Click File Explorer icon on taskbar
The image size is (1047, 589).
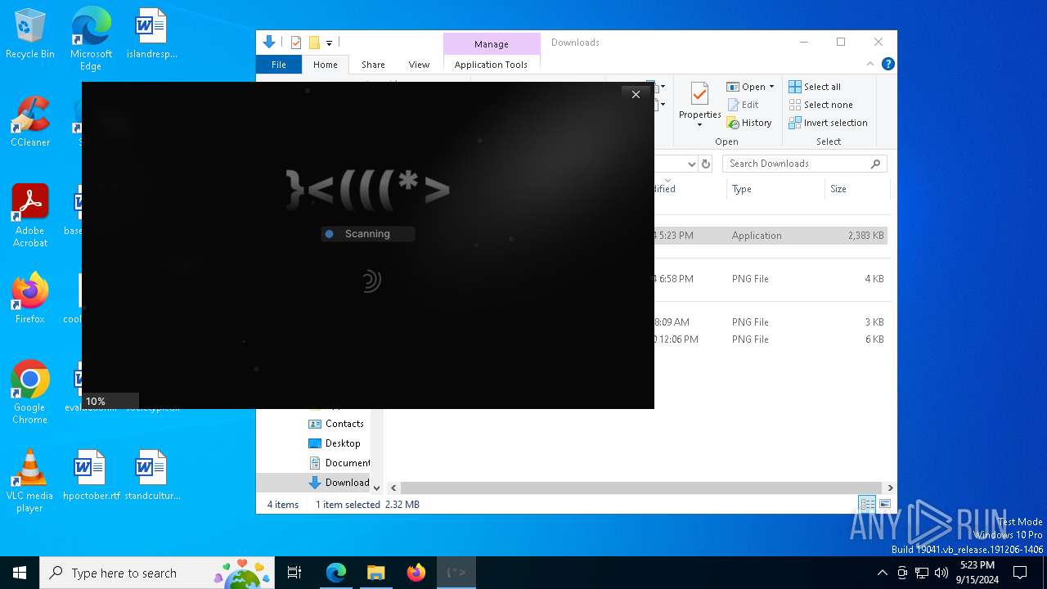point(375,573)
